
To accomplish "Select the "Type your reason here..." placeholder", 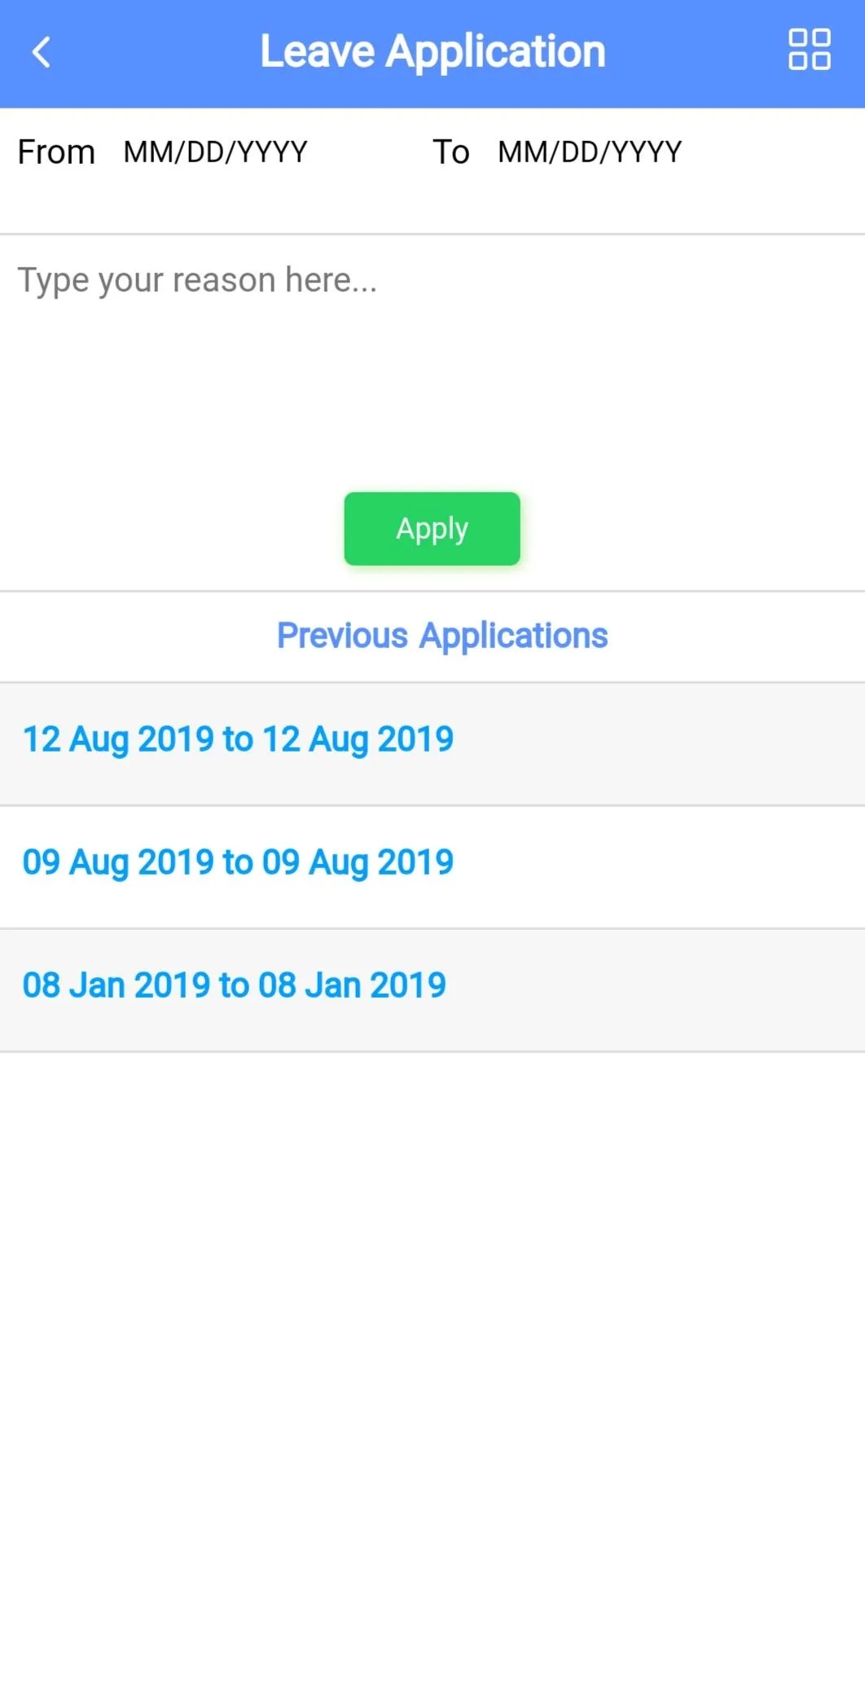I will coord(197,280).
